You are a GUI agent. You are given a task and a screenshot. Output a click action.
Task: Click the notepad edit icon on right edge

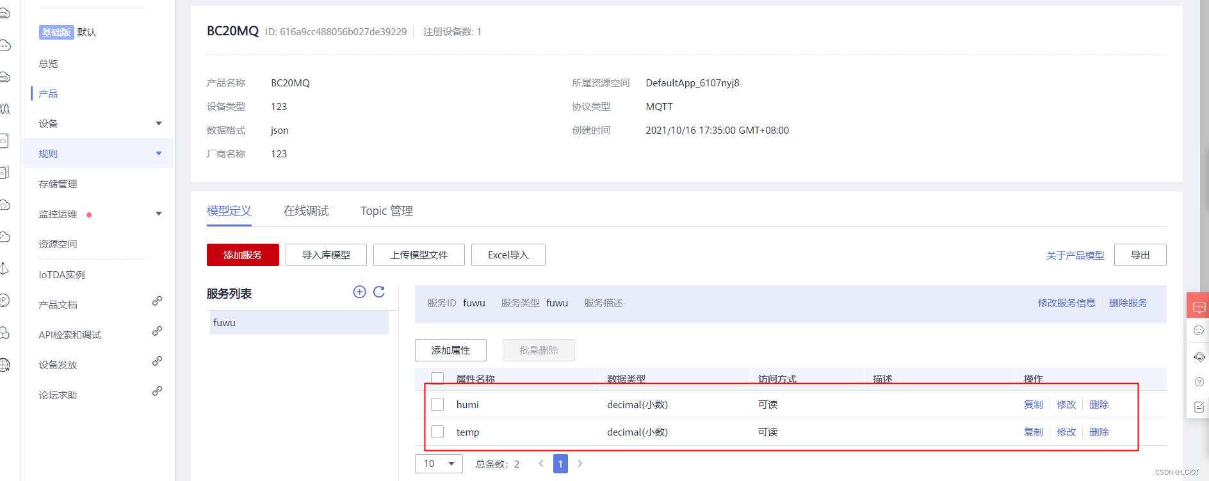pyautogui.click(x=1199, y=407)
